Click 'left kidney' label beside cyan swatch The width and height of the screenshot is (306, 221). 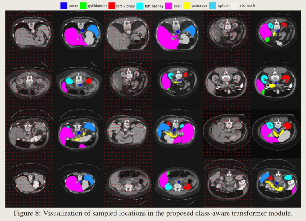pos(154,6)
